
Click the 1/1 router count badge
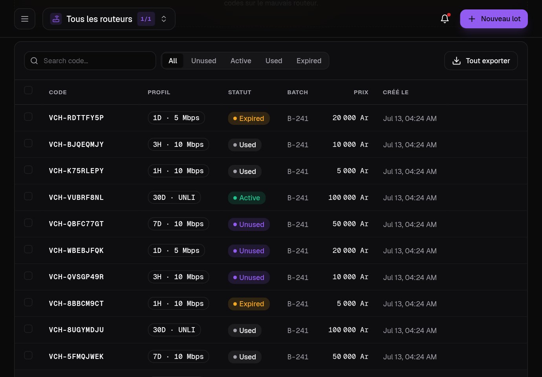tap(146, 19)
